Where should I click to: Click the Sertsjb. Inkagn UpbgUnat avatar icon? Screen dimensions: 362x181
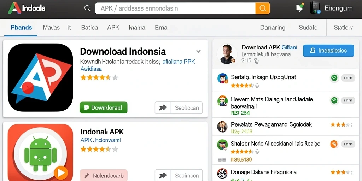[x=223, y=78]
